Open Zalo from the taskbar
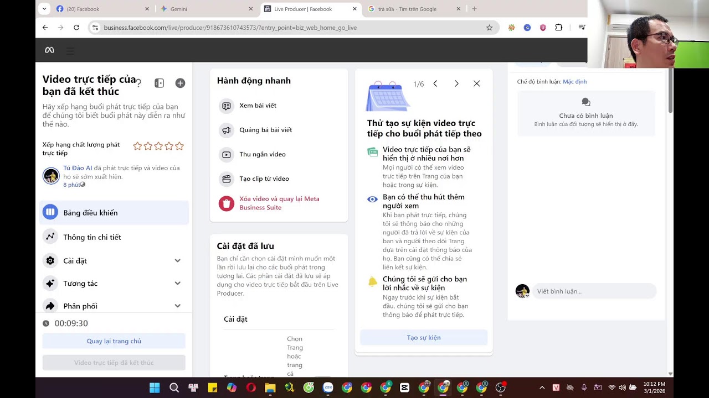The width and height of the screenshot is (709, 398). tap(328, 387)
